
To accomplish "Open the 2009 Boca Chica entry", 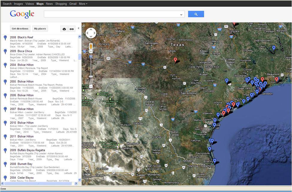I will [x=21, y=51].
